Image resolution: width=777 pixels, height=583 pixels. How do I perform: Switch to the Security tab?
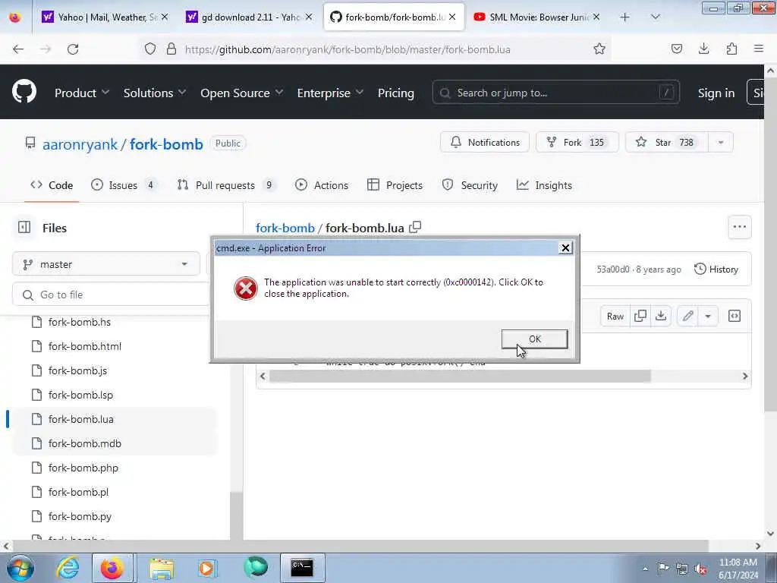470,185
